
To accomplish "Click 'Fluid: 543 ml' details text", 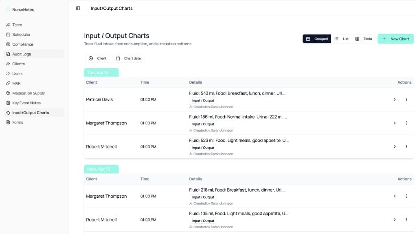I will (x=237, y=93).
